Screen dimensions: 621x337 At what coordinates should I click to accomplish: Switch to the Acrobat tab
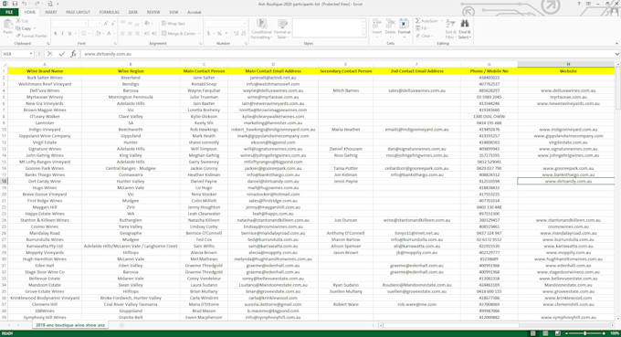click(194, 12)
